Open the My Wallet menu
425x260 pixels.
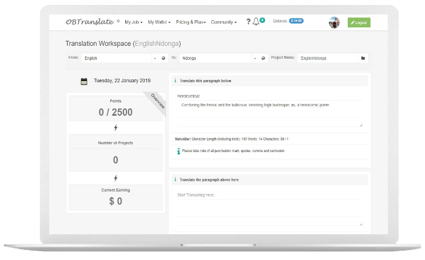point(159,22)
